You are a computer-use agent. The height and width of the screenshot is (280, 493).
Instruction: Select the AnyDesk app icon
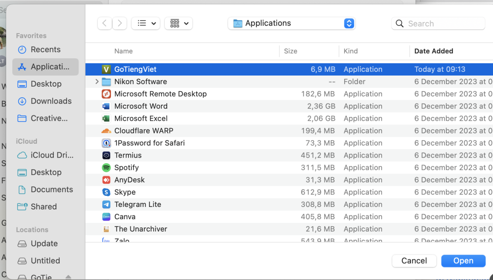pyautogui.click(x=106, y=180)
